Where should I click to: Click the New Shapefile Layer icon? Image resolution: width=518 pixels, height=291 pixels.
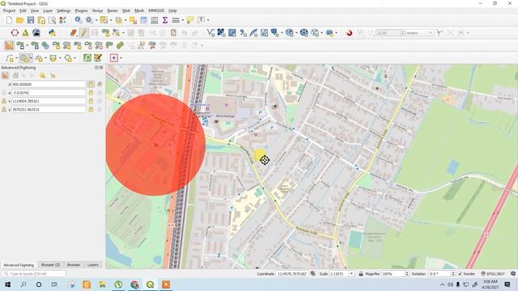pyautogui.click(x=210, y=32)
